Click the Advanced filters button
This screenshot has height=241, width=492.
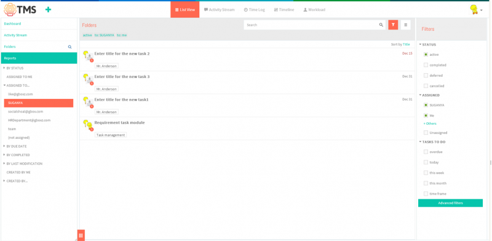(450, 203)
